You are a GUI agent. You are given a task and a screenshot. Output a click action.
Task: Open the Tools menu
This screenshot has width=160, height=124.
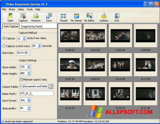point(30,9)
